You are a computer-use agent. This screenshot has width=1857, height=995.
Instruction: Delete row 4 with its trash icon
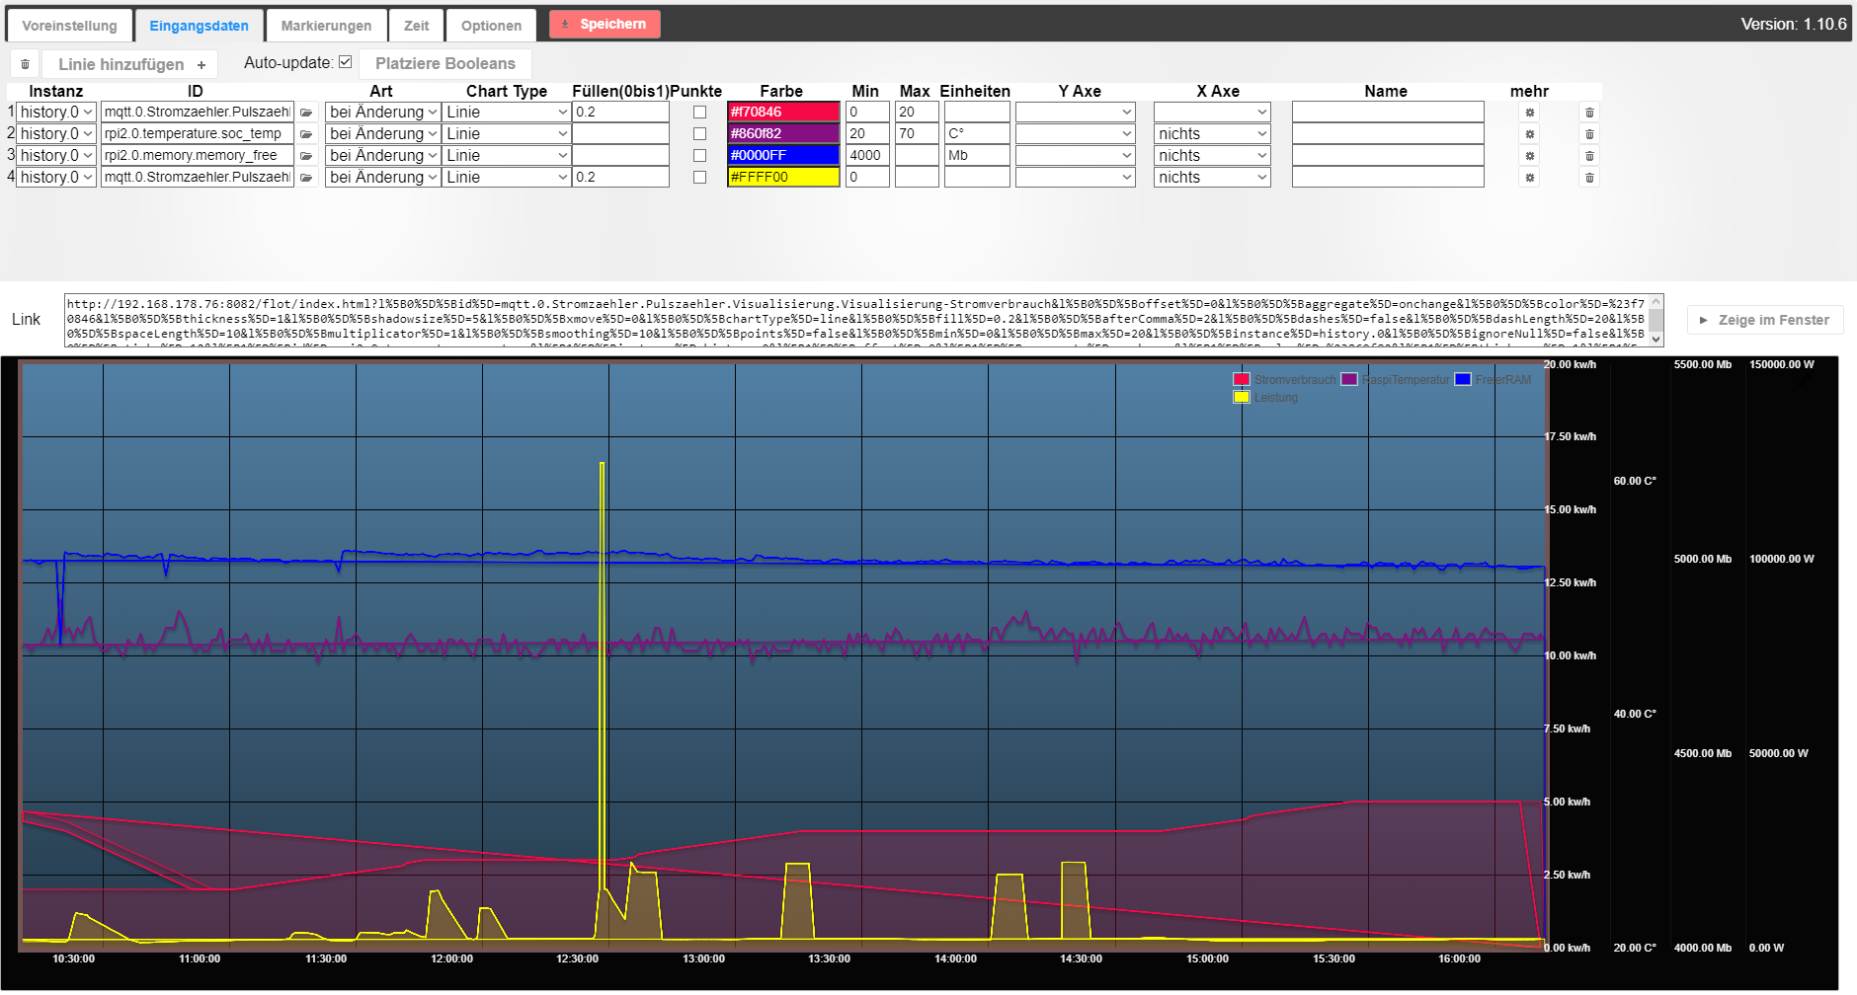coord(1589,178)
